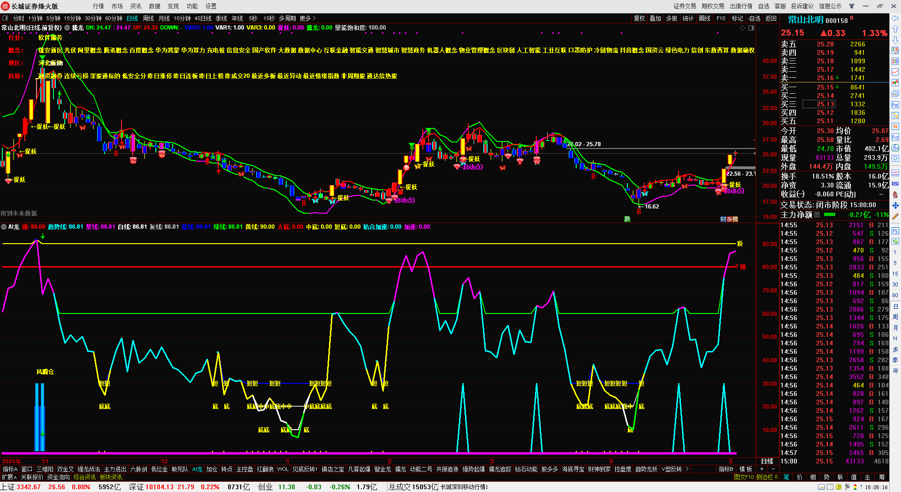
Task: Select 周 period in right sidebar column
Action: tap(895, 317)
